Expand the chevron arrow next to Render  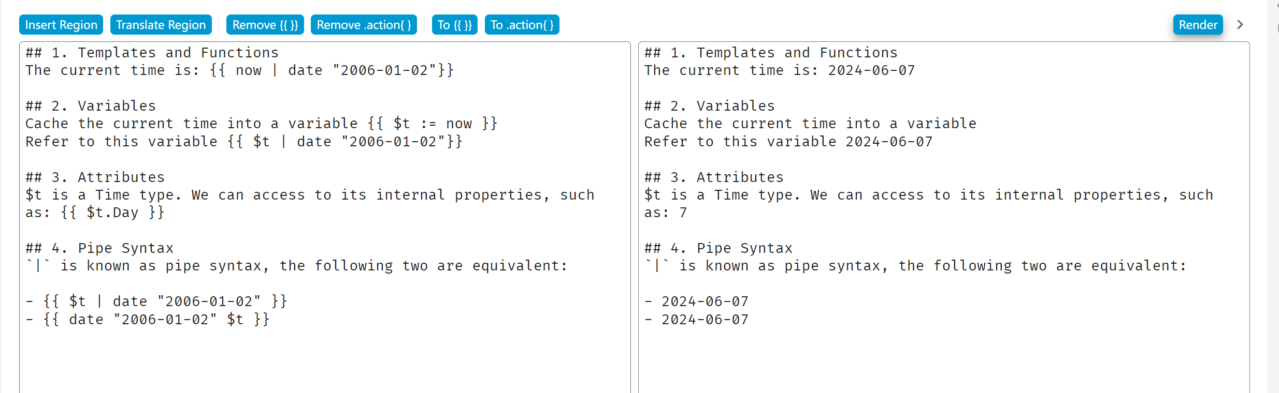coord(1240,25)
